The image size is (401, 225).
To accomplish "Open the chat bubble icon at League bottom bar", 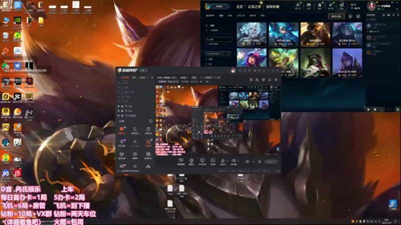I will pyautogui.click(x=368, y=109).
